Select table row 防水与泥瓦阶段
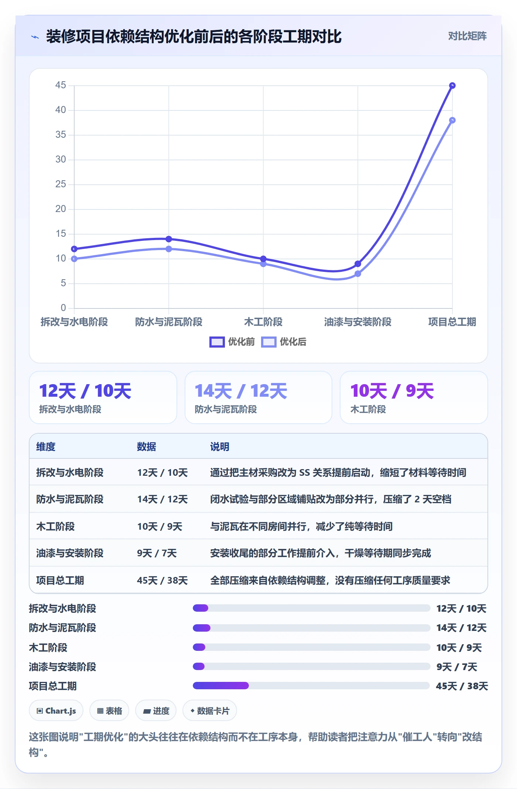The width and height of the screenshot is (517, 789). (x=258, y=499)
